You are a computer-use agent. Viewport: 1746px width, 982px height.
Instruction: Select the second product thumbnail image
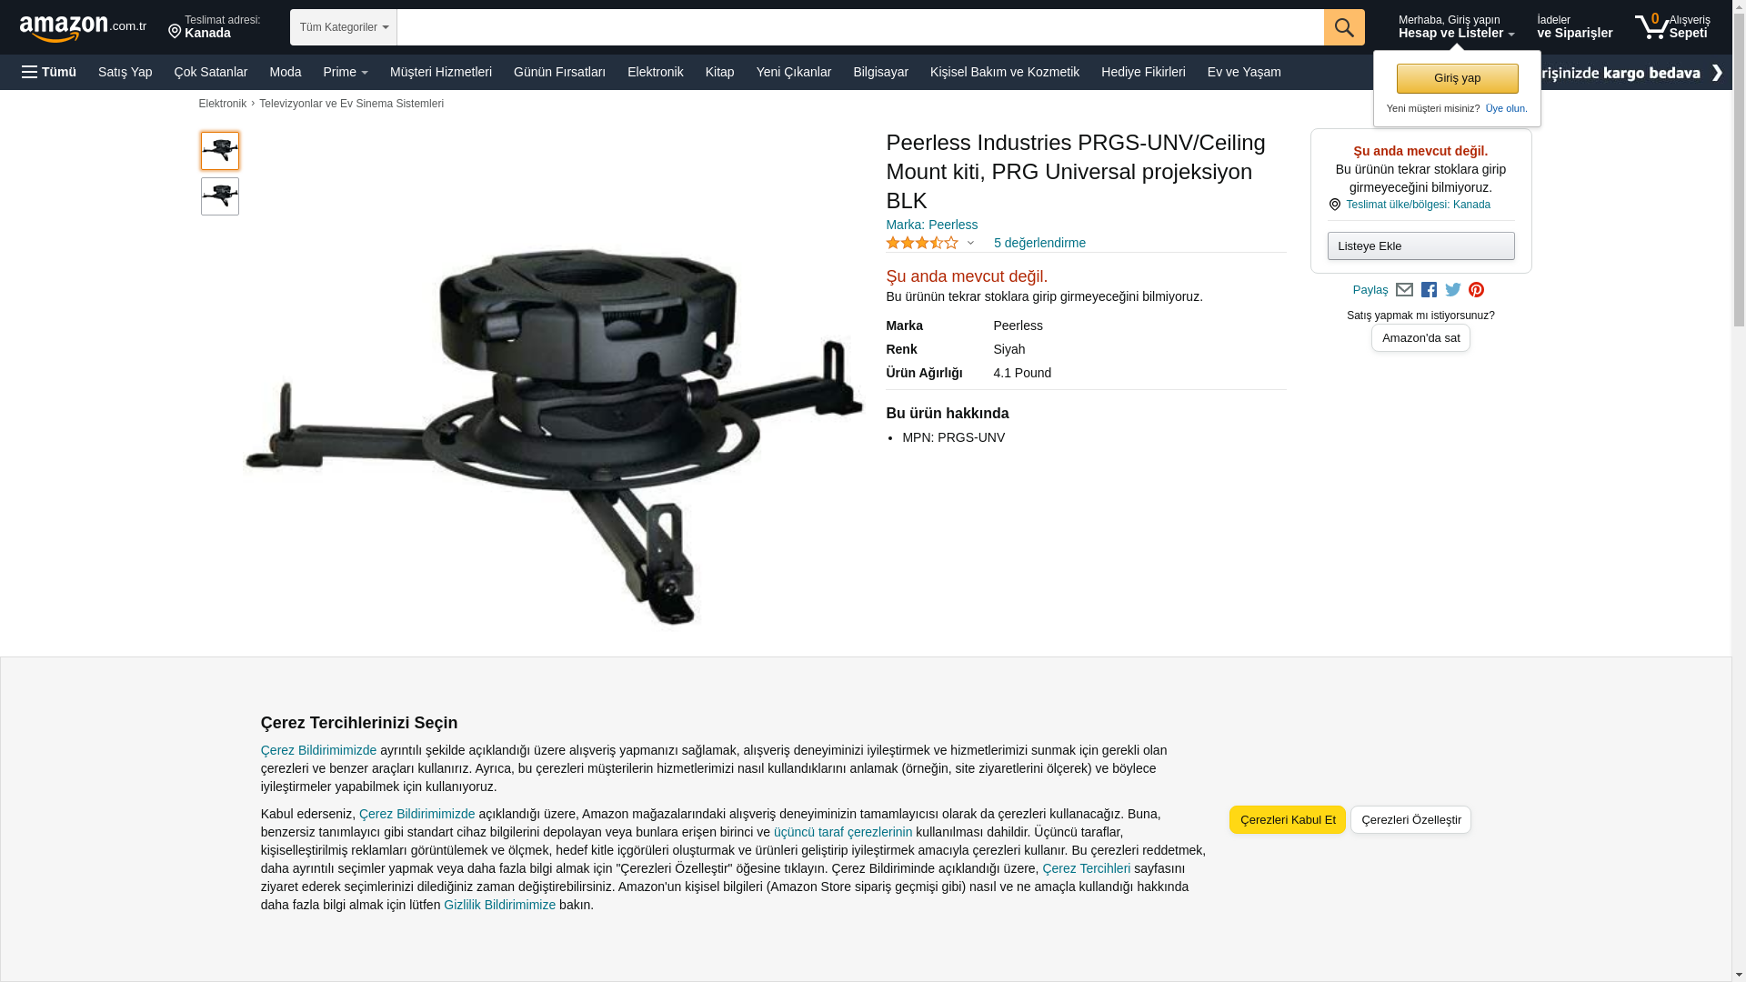point(220,196)
